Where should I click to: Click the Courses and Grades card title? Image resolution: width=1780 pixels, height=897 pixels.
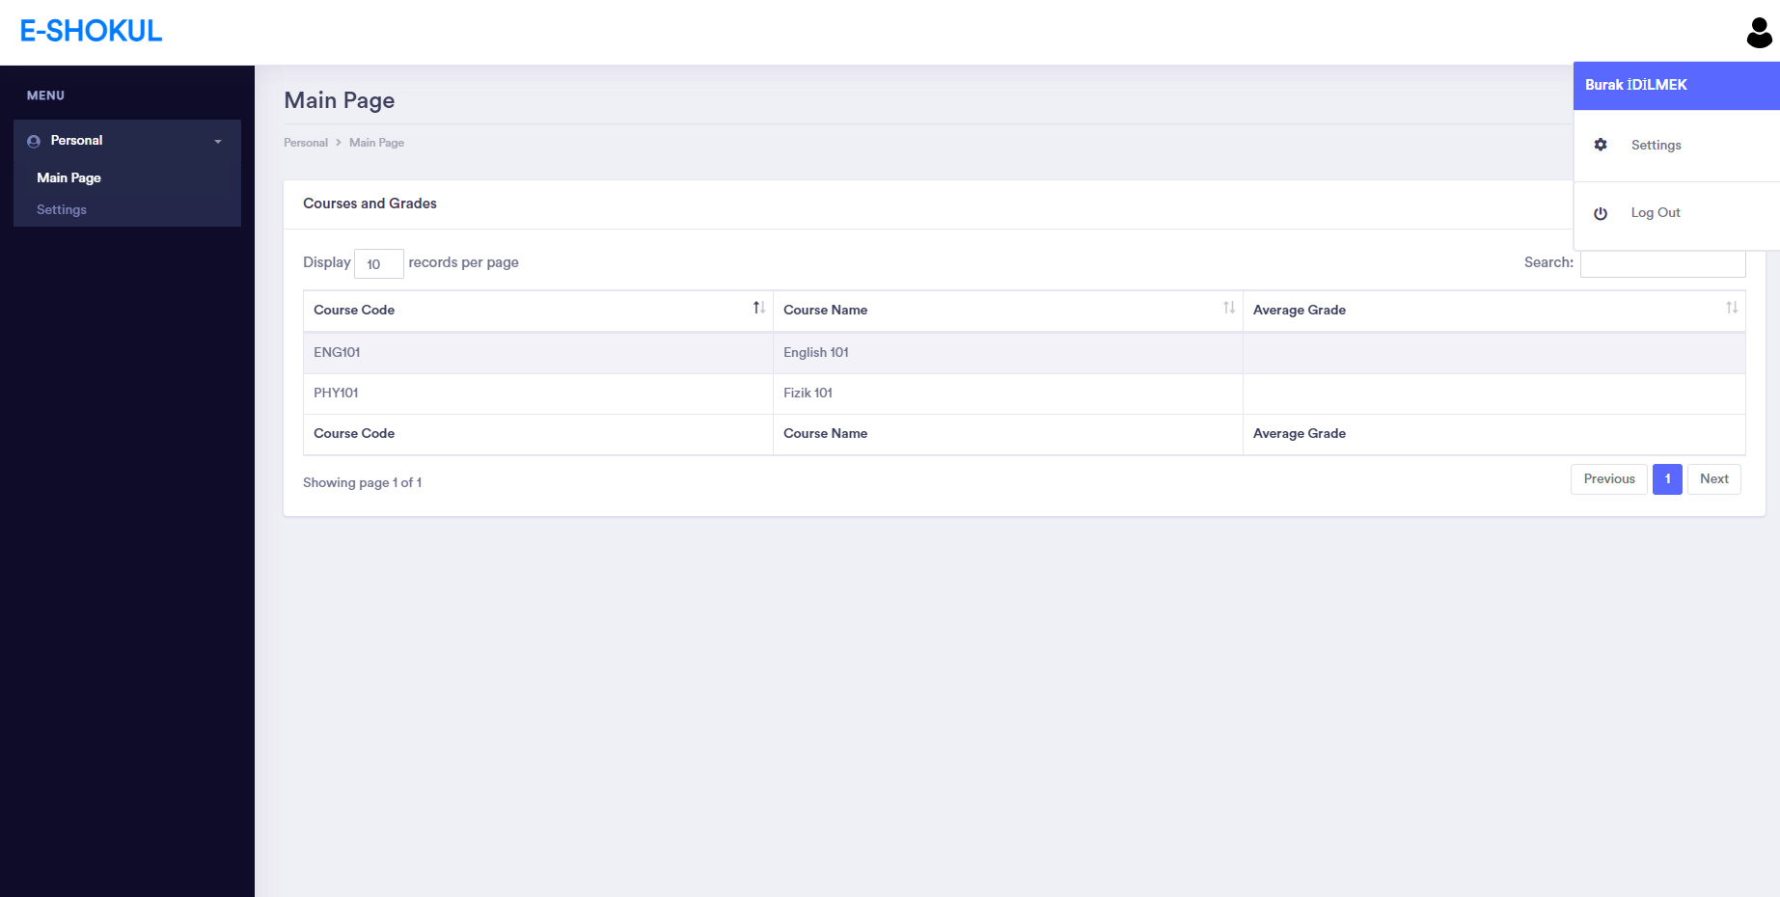click(x=370, y=204)
